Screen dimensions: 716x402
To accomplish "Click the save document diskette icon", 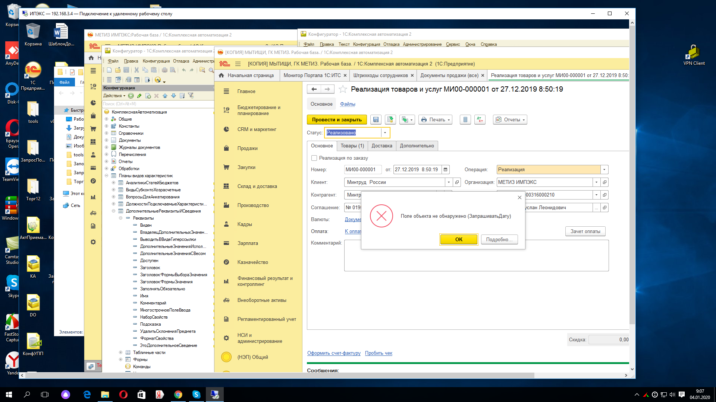I will point(376,119).
